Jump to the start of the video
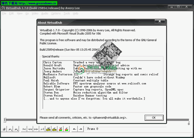This screenshot has height=138, width=194. point(24,129)
